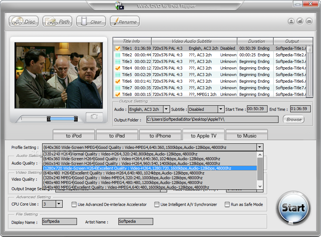Image resolution: width=321 pixels, height=237 pixels.
Task: Check the Title5 checkbox
Action: pos(118,75)
